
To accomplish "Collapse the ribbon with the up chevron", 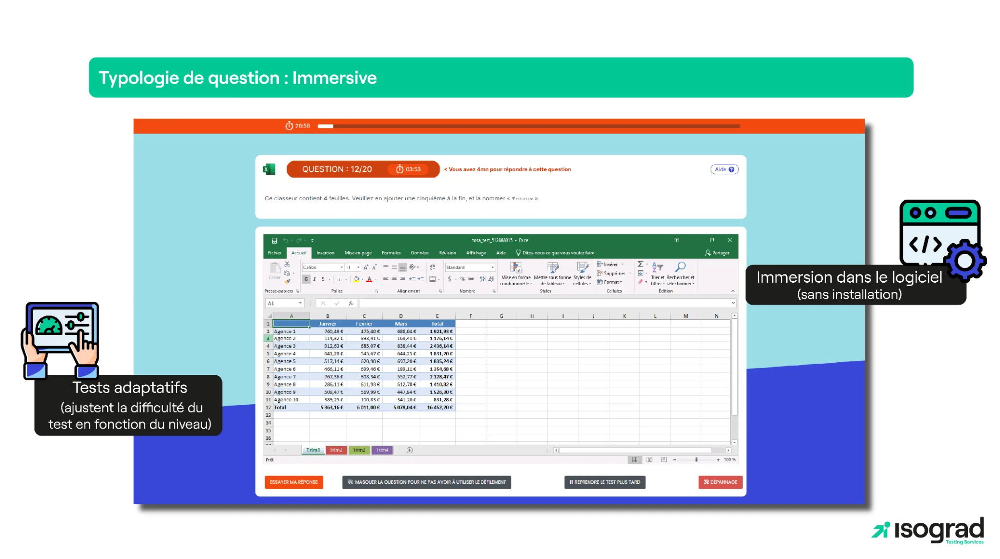I will pyautogui.click(x=732, y=291).
